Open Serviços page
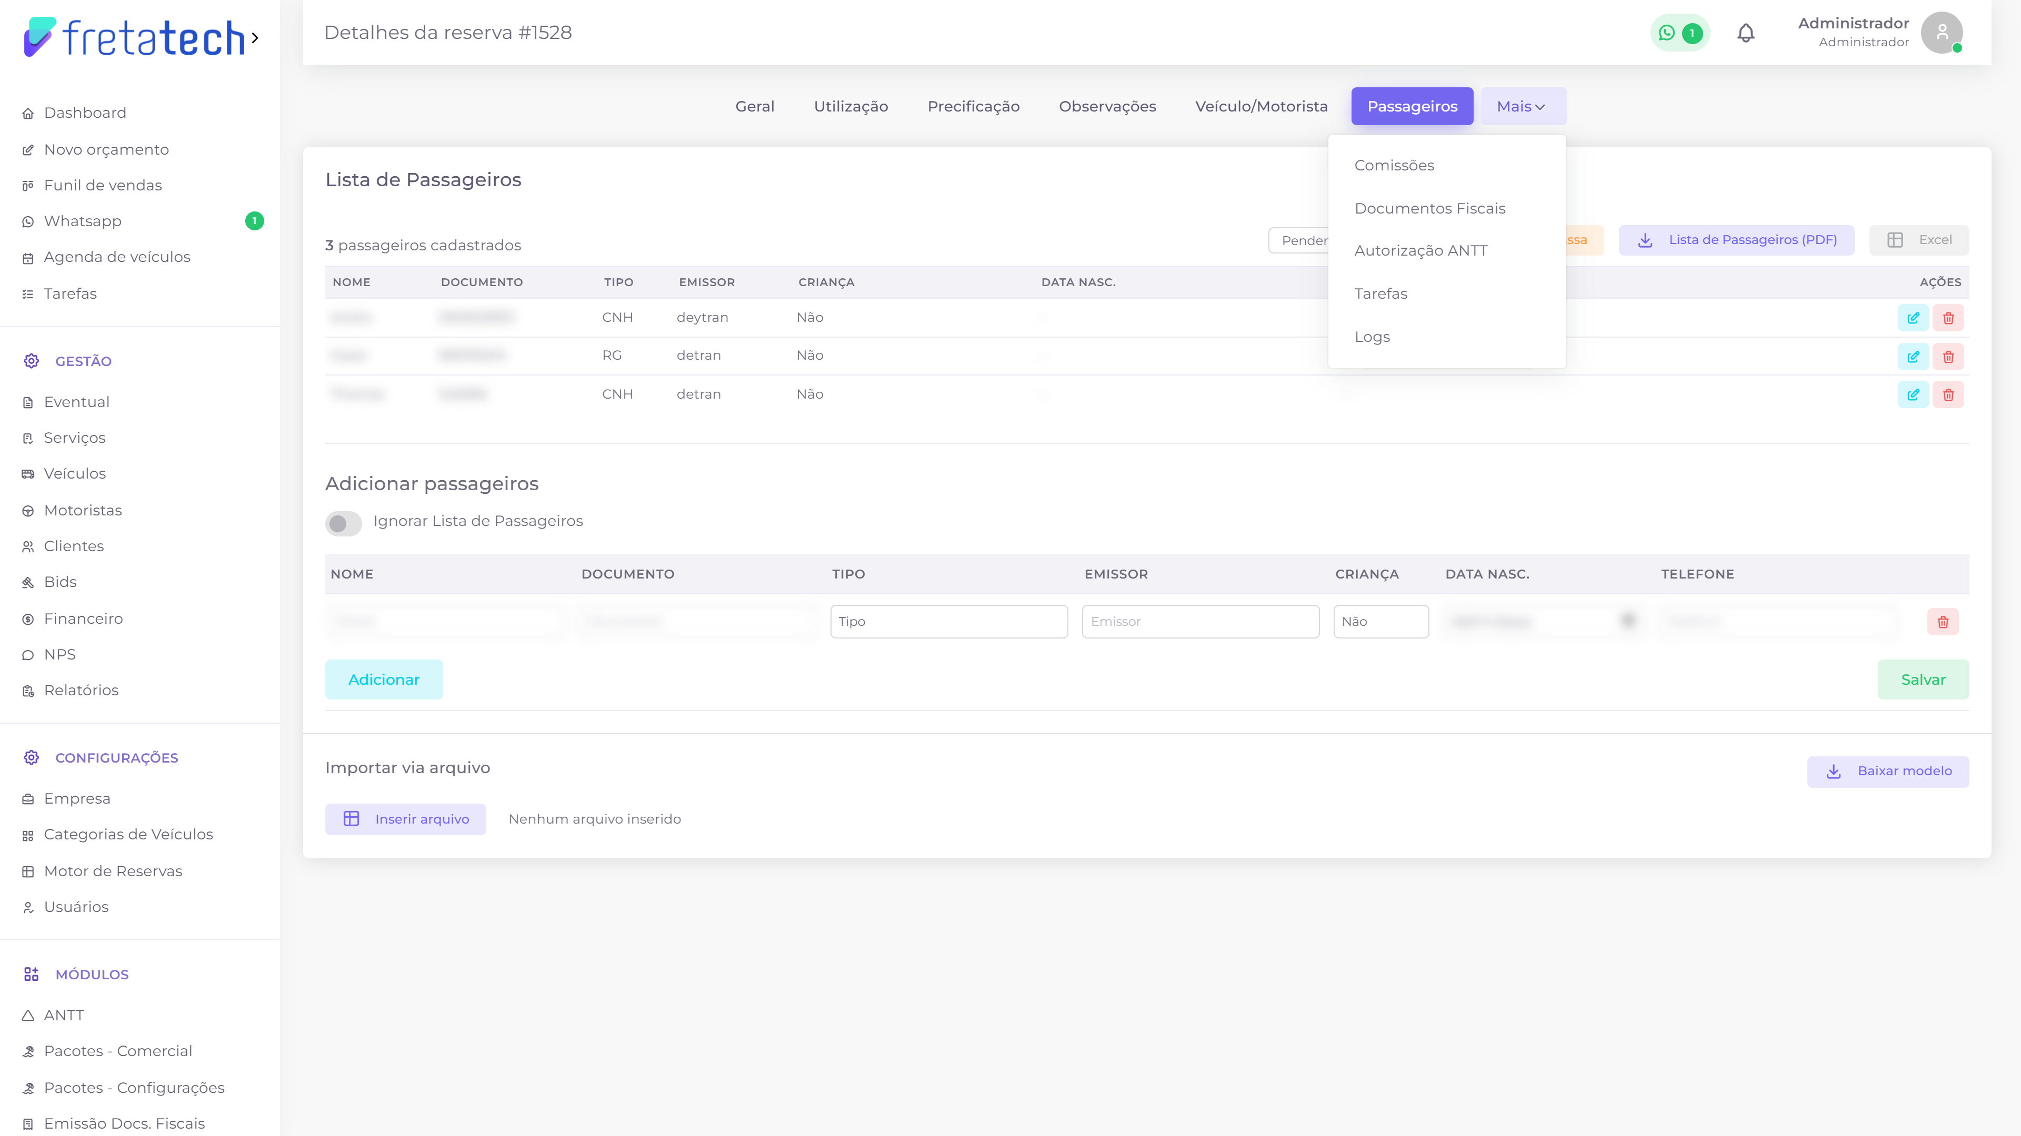Image resolution: width=2021 pixels, height=1136 pixels. click(75, 438)
